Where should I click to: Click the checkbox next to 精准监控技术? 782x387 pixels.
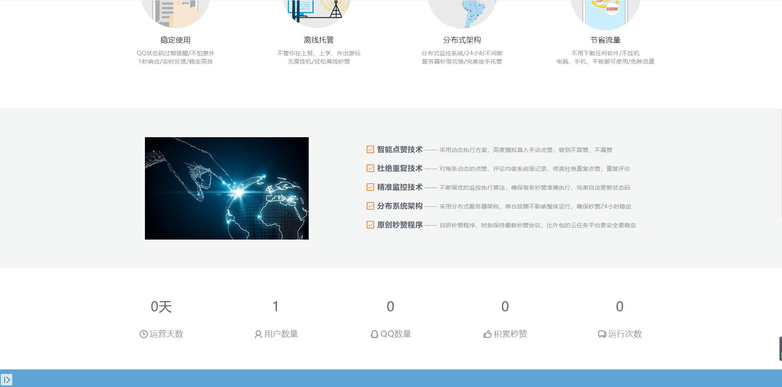(x=370, y=187)
